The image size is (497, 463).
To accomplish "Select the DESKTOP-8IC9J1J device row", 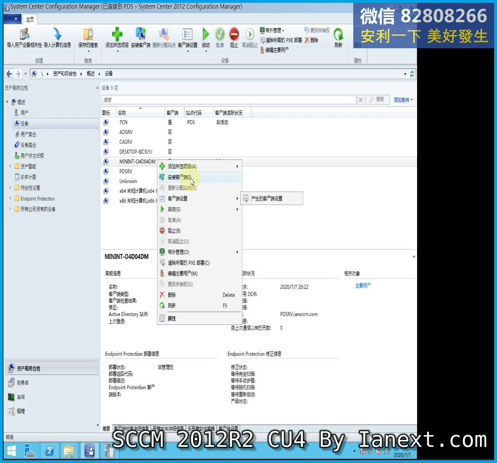I will click(x=258, y=152).
